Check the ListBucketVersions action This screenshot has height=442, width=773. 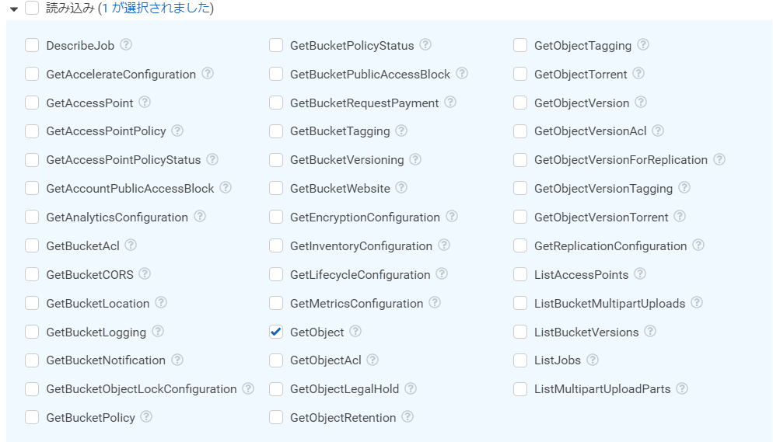pyautogui.click(x=520, y=332)
